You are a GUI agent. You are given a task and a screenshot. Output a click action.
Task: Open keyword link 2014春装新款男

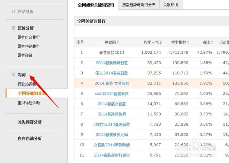point(112,114)
